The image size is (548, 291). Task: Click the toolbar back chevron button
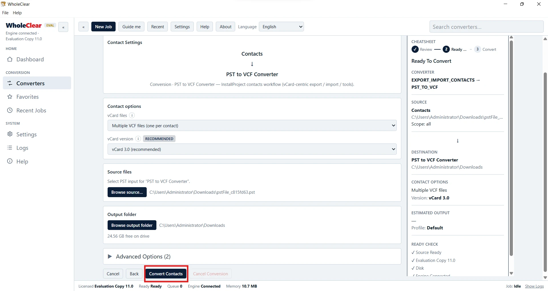click(x=83, y=27)
